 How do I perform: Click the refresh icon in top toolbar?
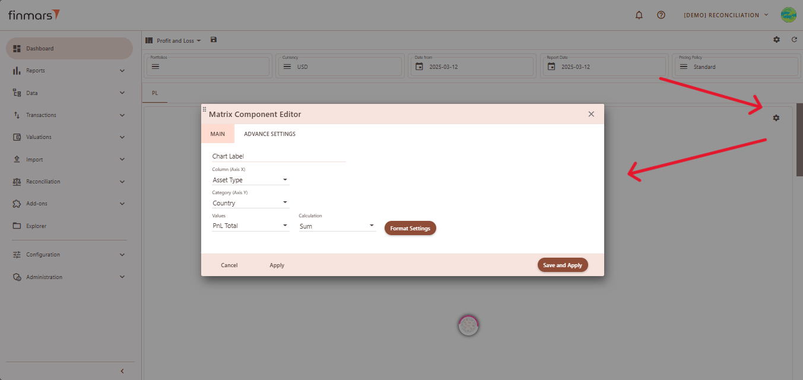tap(794, 40)
